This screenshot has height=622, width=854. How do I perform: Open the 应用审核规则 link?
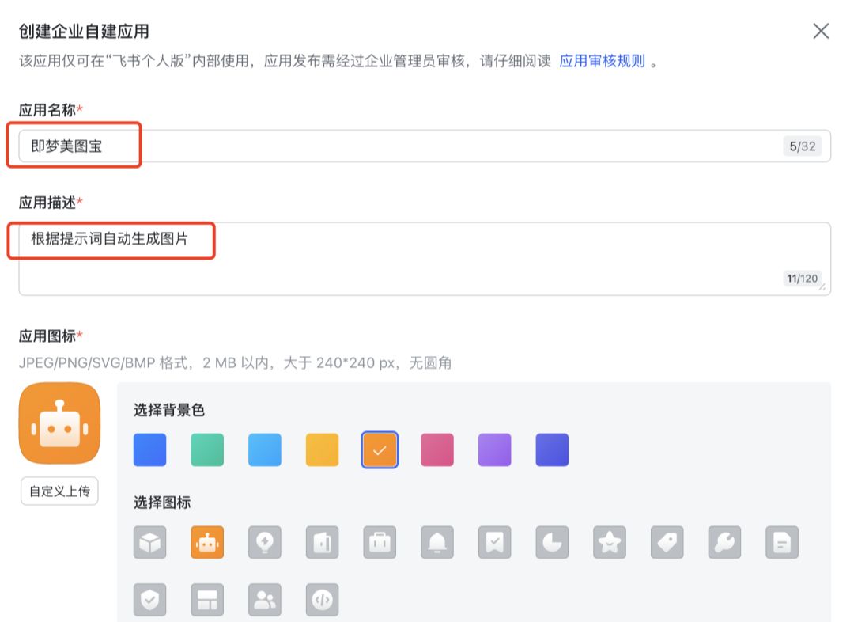(x=602, y=61)
